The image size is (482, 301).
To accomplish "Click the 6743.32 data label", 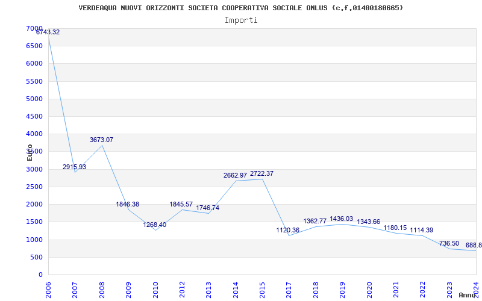I will (48, 33).
